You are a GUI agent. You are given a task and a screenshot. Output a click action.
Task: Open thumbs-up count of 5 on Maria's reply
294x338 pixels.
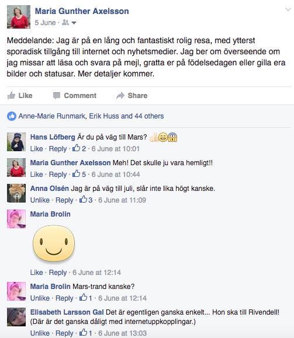tap(79, 174)
